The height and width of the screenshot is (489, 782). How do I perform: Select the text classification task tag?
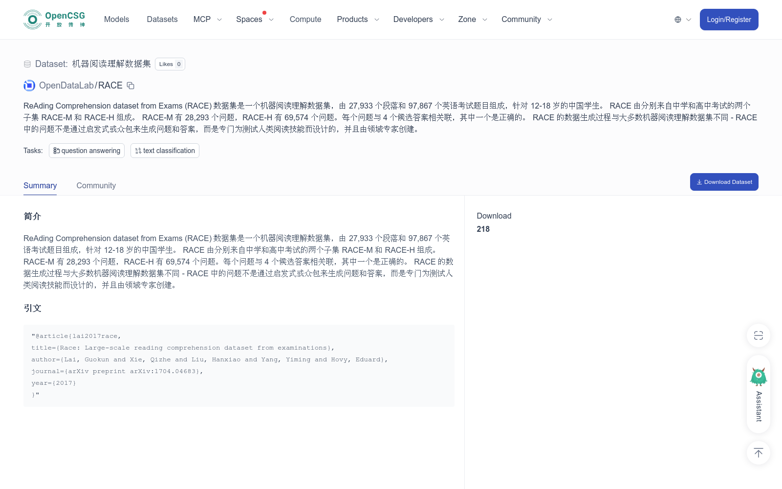click(165, 151)
